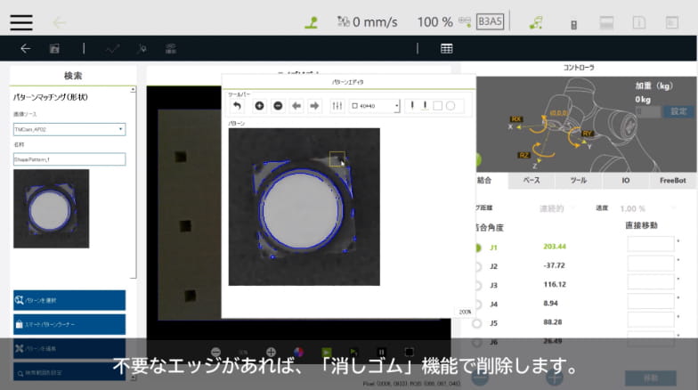Screen dimensions: 698x390
Task: Select the circle shape tool
Action: coord(450,105)
